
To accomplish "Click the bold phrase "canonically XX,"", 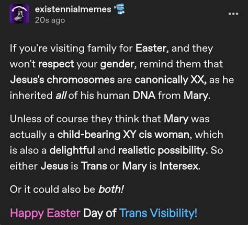I will pos(171,80).
